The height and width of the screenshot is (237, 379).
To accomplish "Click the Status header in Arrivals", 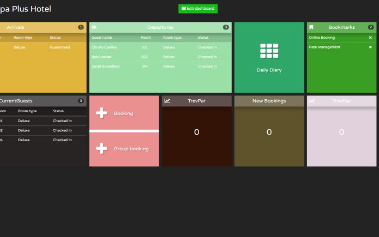I will [x=55, y=38].
